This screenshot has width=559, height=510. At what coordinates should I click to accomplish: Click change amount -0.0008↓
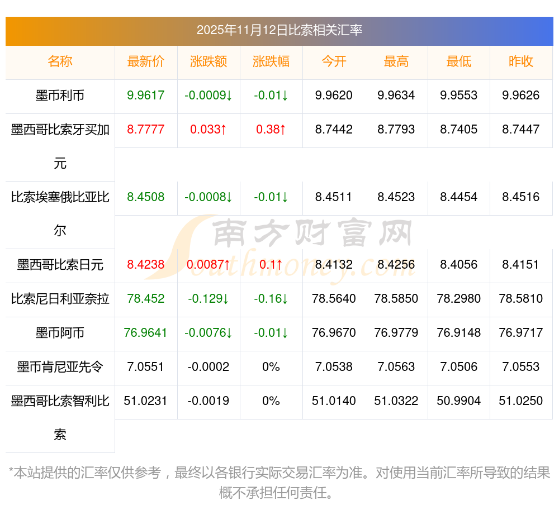click(209, 197)
